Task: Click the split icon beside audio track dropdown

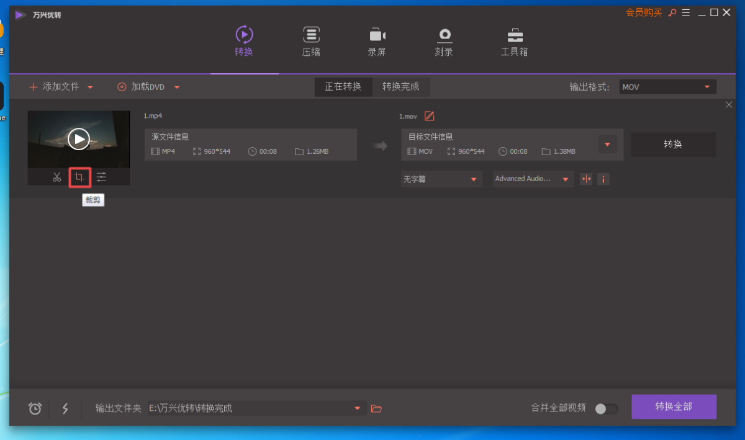Action: (x=585, y=179)
